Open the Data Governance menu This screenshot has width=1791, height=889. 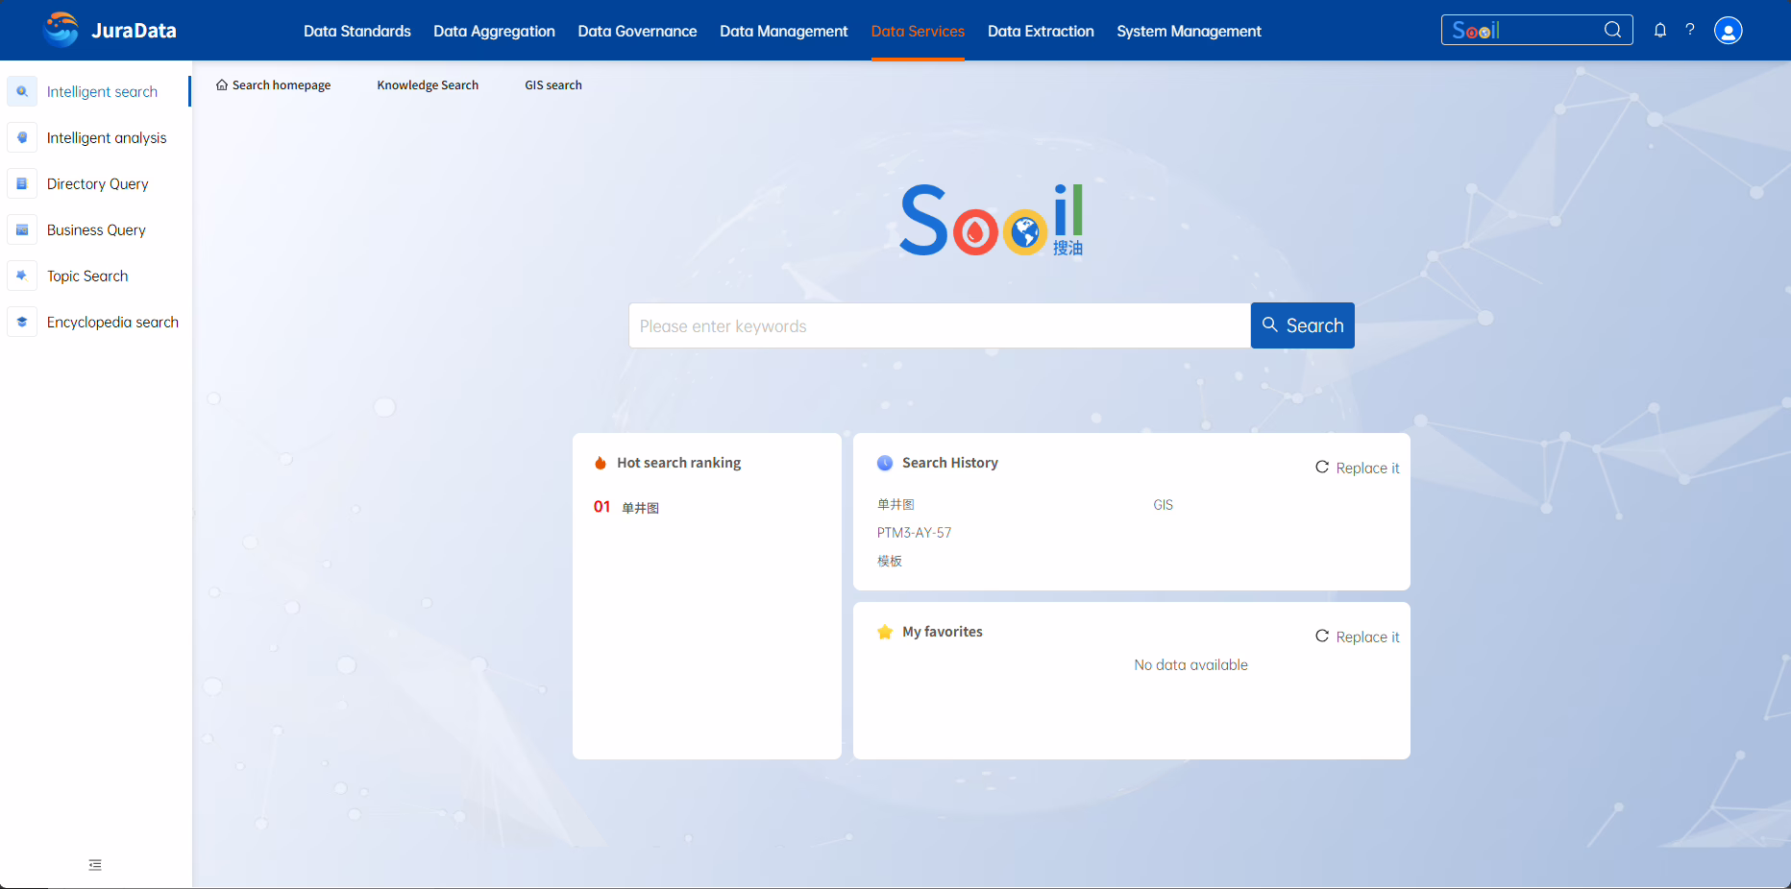[637, 31]
